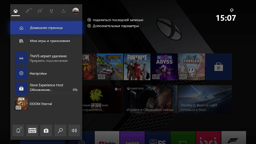Open Настройки entry text
Viewport: 256px width, 144px height.
38,74
